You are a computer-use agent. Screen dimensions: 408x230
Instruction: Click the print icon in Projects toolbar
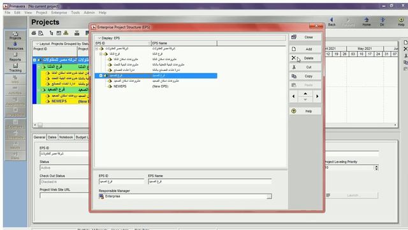(34, 33)
